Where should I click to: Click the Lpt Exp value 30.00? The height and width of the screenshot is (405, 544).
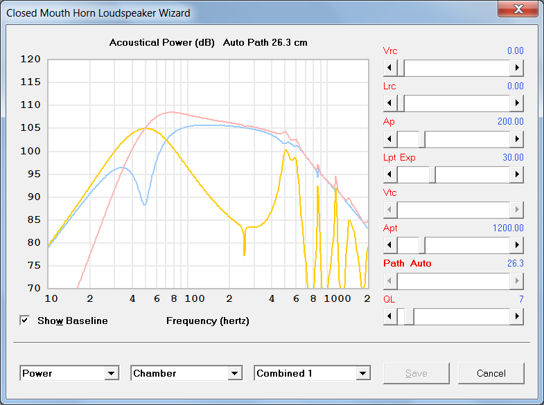pyautogui.click(x=513, y=157)
